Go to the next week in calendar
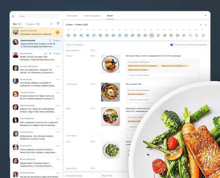This screenshot has width=220, height=178. [206, 25]
